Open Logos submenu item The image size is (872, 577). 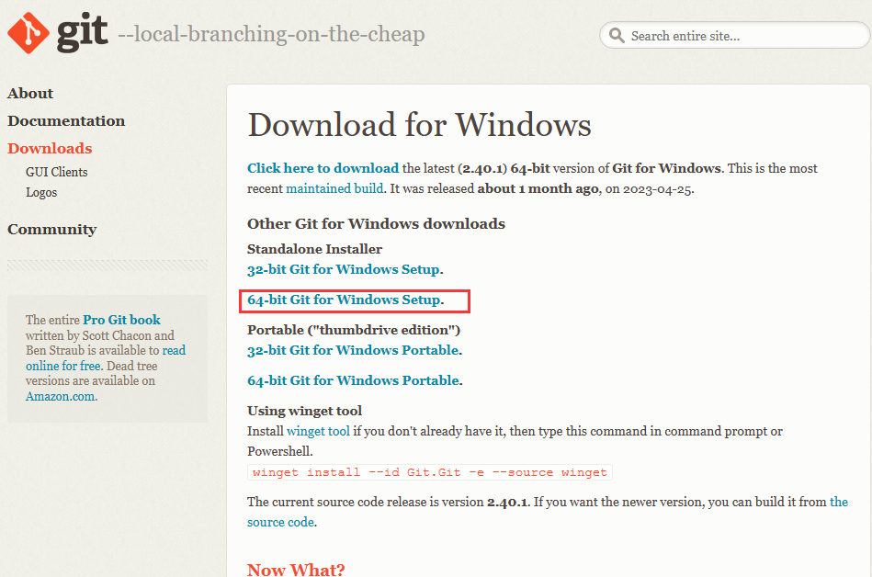(41, 192)
